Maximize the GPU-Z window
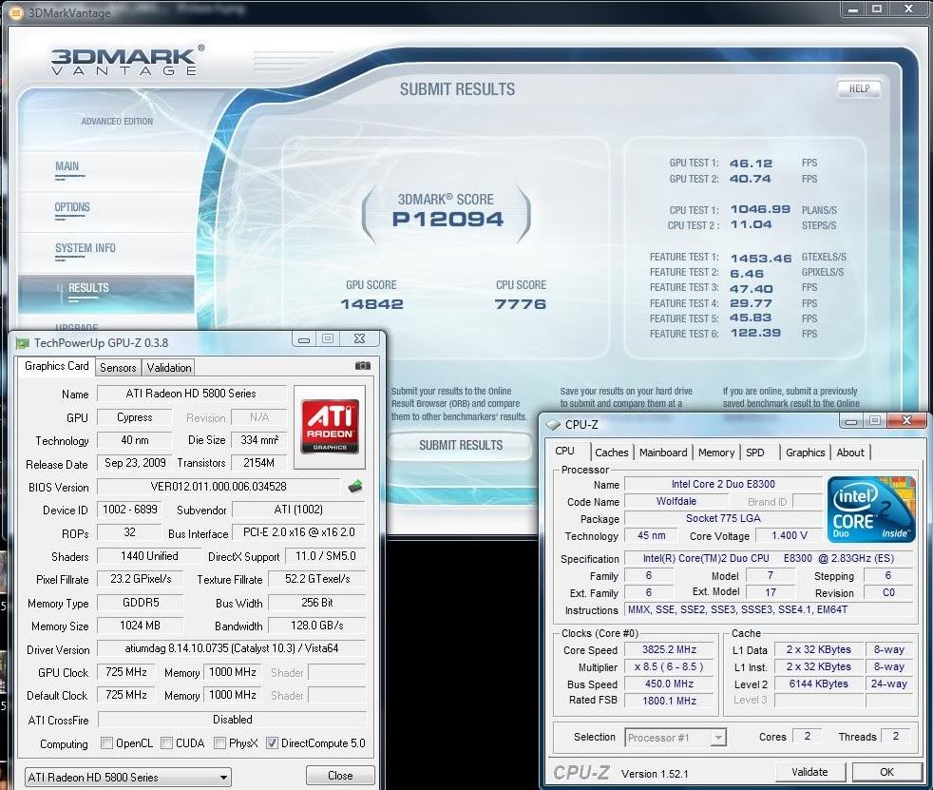 pyautogui.click(x=327, y=339)
